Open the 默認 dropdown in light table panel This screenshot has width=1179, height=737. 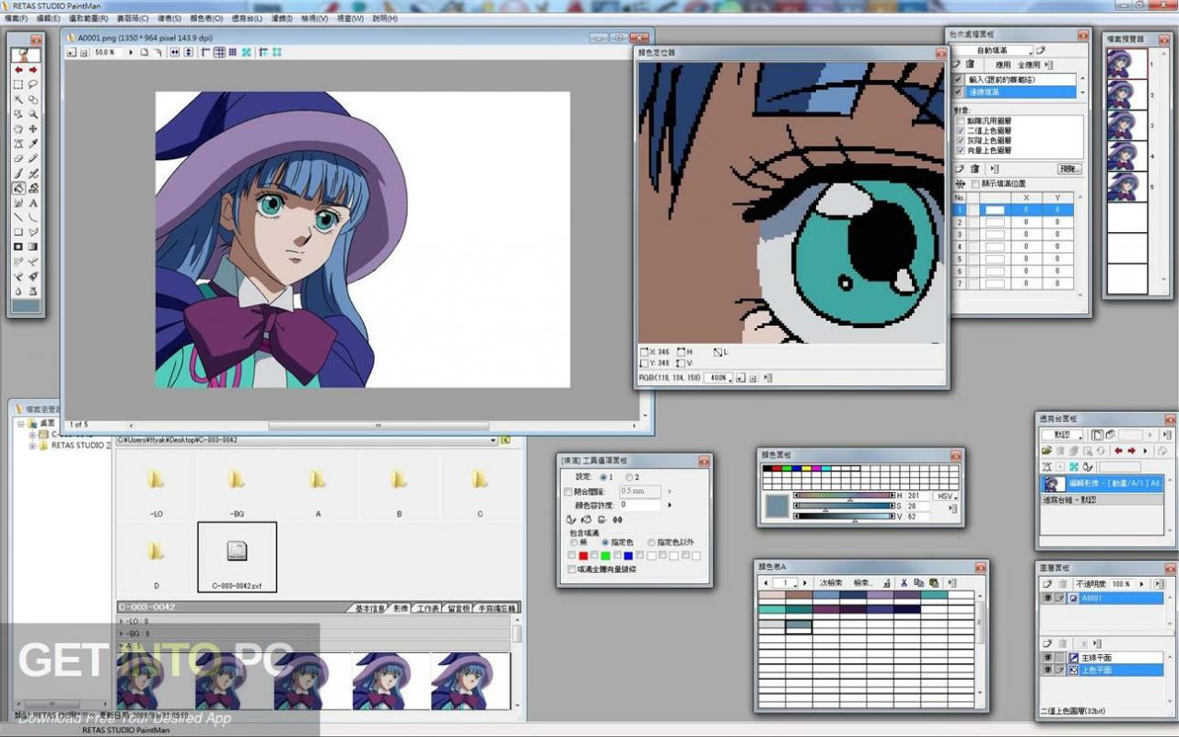pos(1063,435)
